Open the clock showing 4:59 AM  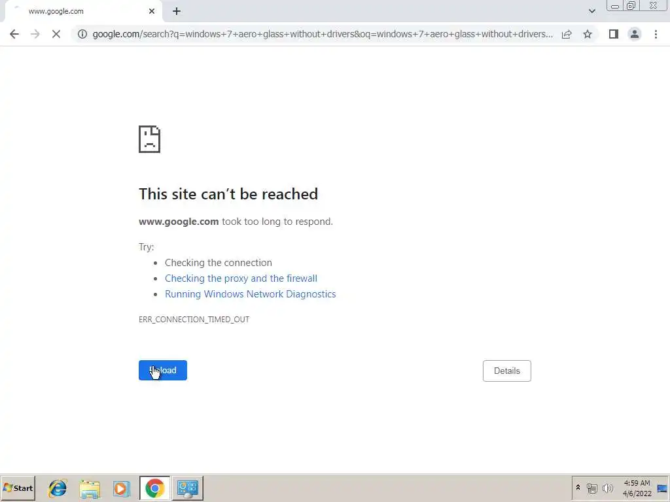pyautogui.click(x=637, y=488)
